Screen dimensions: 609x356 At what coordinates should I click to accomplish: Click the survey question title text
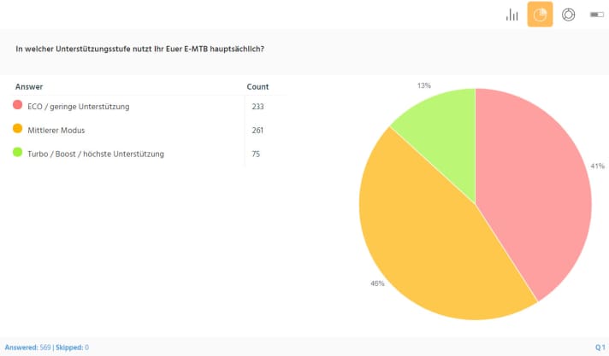(x=139, y=48)
